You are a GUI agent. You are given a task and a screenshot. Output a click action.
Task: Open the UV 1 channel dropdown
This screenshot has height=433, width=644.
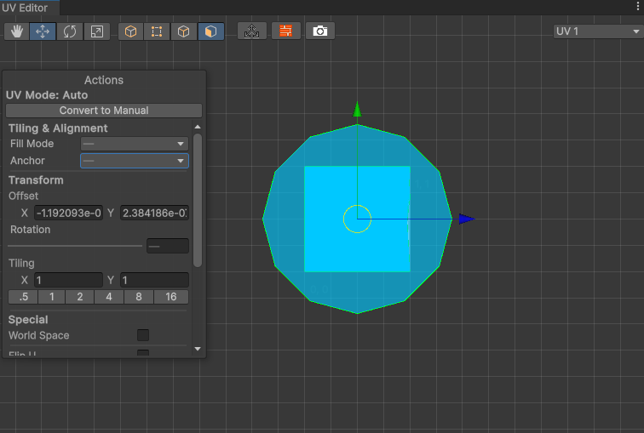[597, 31]
